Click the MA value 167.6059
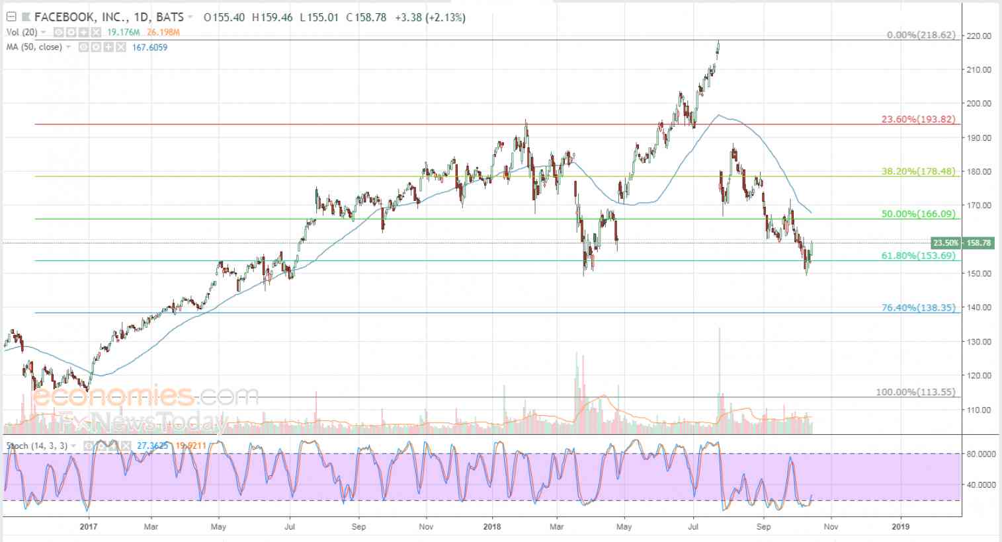1002x542 pixels. coord(149,47)
